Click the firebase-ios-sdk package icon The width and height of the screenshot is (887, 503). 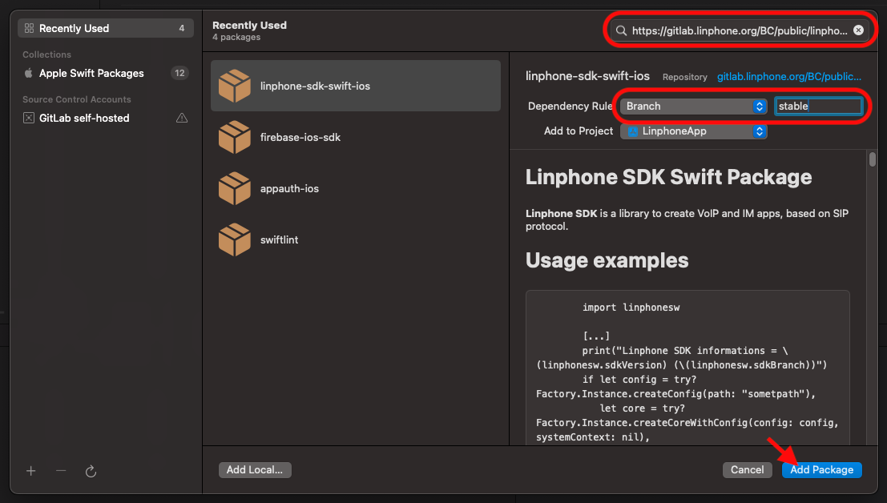234,137
